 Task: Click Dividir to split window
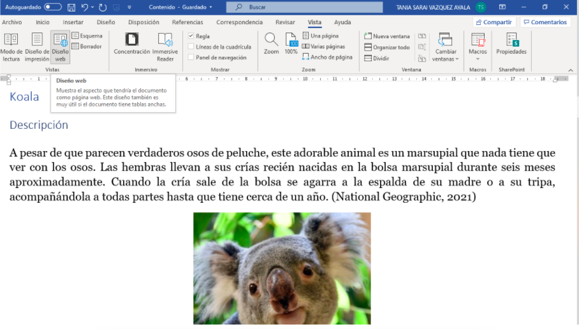pos(377,59)
